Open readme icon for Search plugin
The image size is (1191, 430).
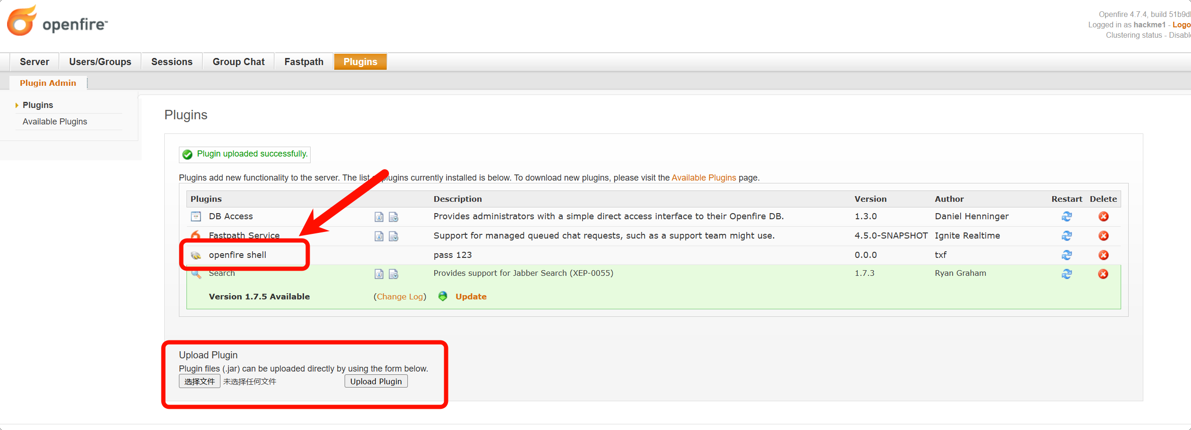[379, 274]
